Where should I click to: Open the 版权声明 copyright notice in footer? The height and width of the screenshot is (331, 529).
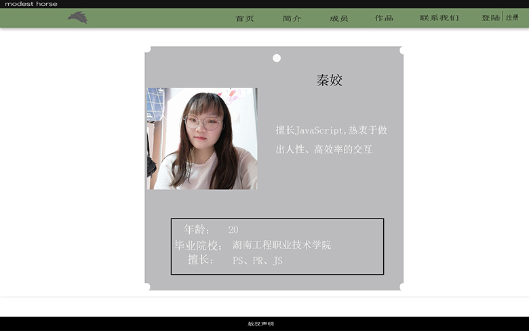tap(261, 324)
